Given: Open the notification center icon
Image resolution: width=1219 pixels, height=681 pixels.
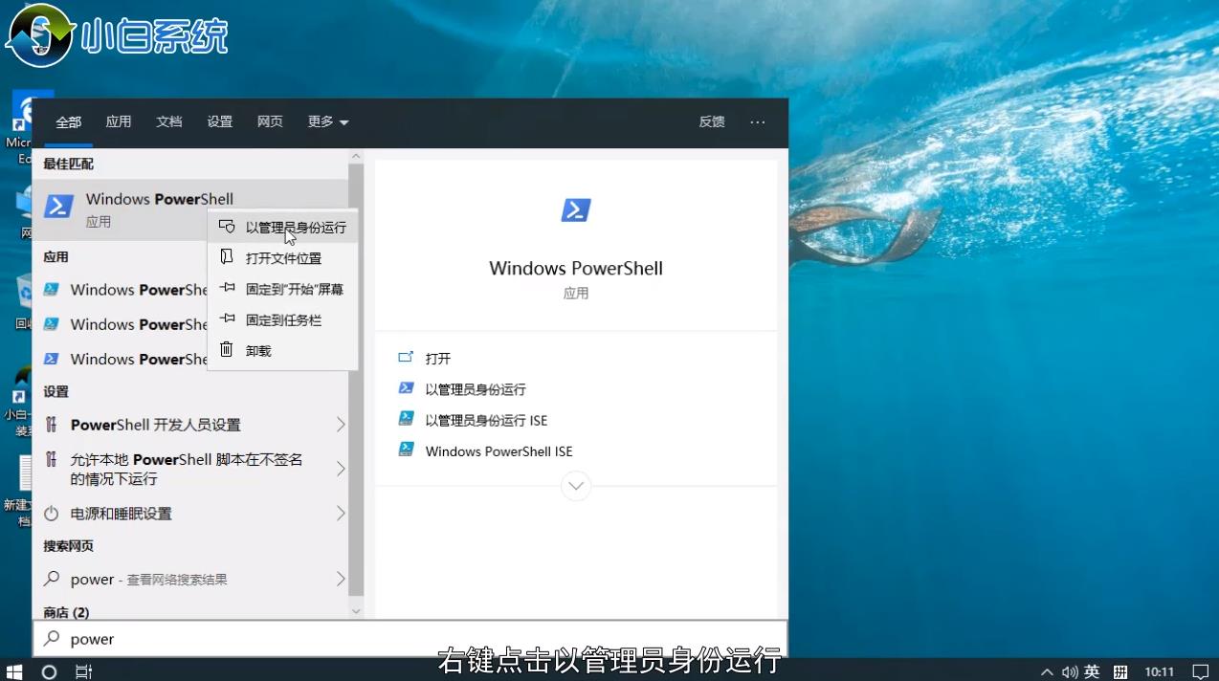Looking at the screenshot, I should point(1201,672).
